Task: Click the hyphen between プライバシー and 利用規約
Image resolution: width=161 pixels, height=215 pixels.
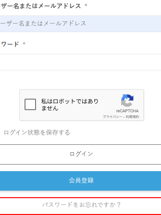Action: tap(124, 117)
